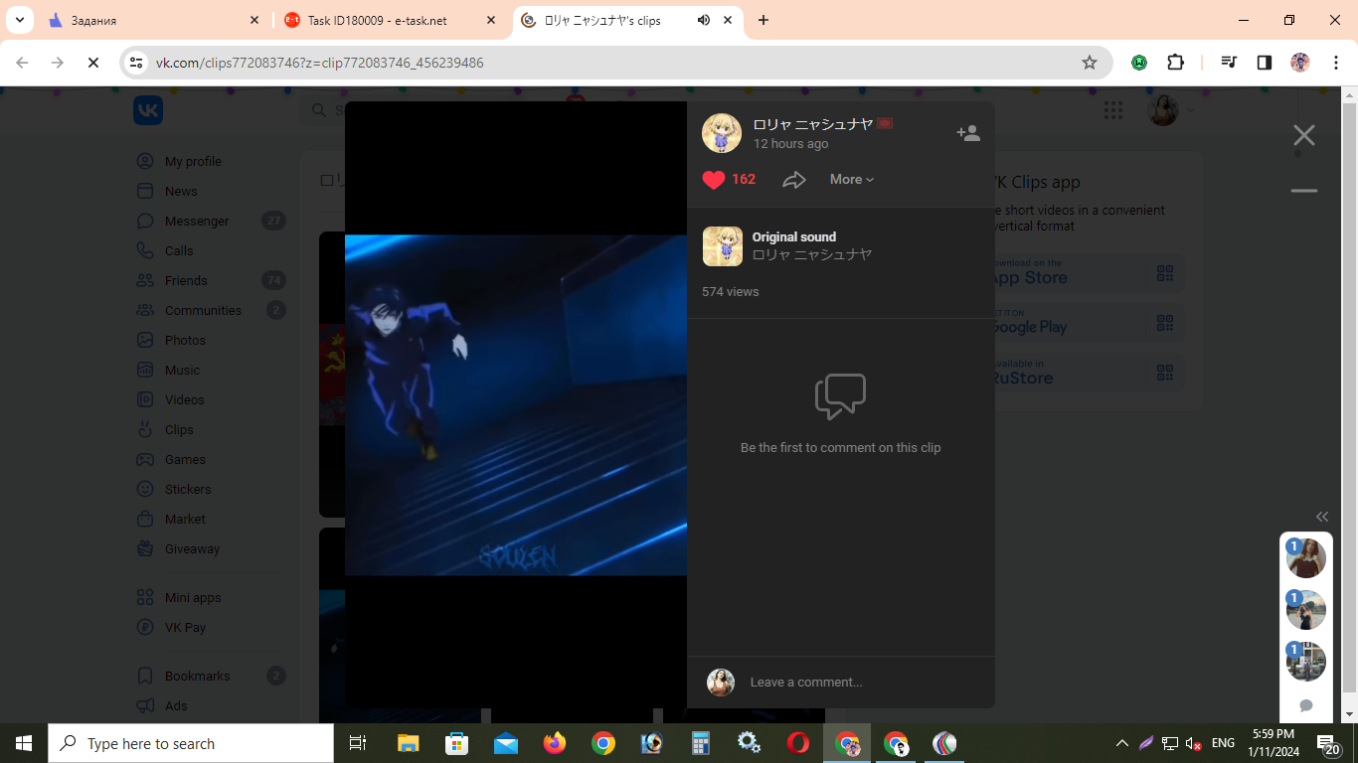The image size is (1358, 763).
Task: Open profile menu via top-right avatar
Action: [x=1163, y=110]
